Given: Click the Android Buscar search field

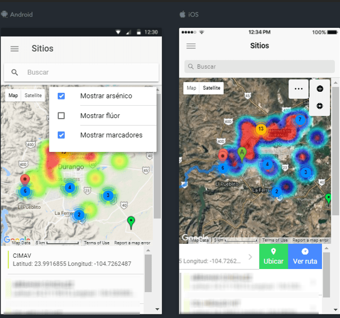Looking at the screenshot, I should click(88, 73).
